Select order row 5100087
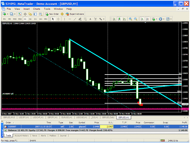This screenshot has height=143, width=190. [x=96, y=127]
